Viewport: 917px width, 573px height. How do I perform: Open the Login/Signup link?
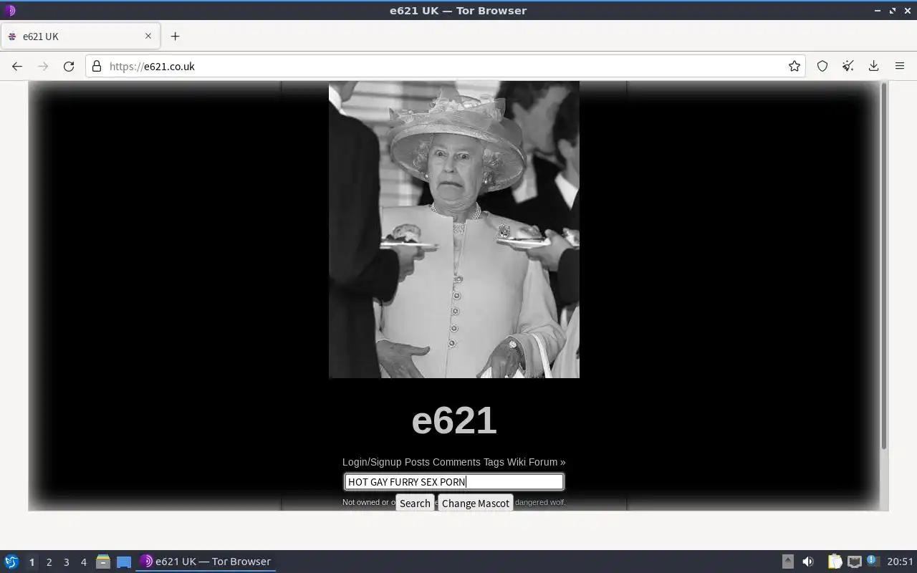click(x=372, y=462)
